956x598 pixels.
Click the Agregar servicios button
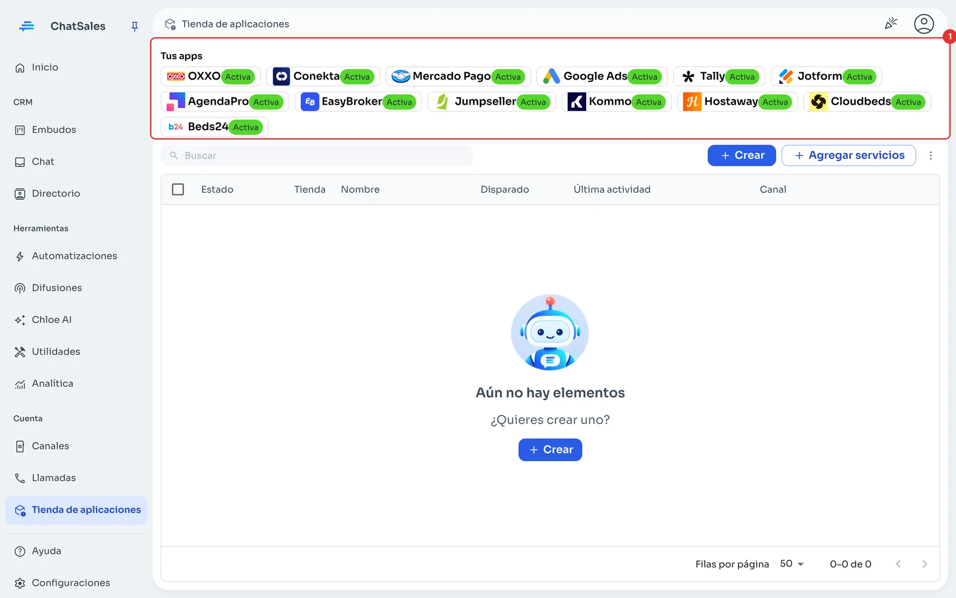848,155
